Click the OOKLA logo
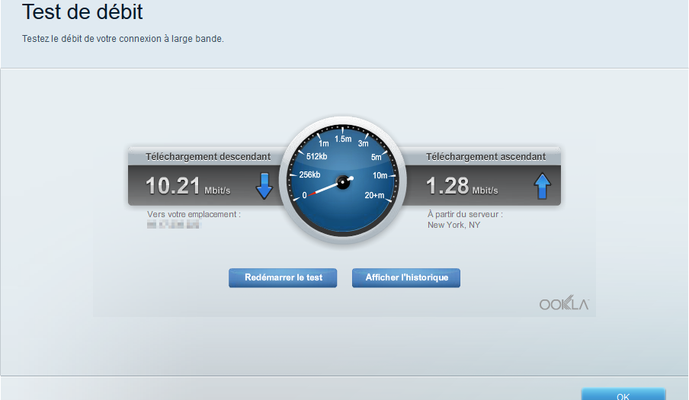689x400 pixels. point(564,304)
